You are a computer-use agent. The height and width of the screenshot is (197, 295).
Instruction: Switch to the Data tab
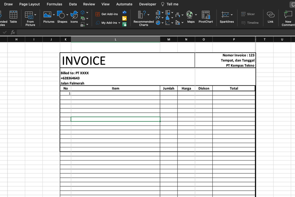tap(73, 4)
